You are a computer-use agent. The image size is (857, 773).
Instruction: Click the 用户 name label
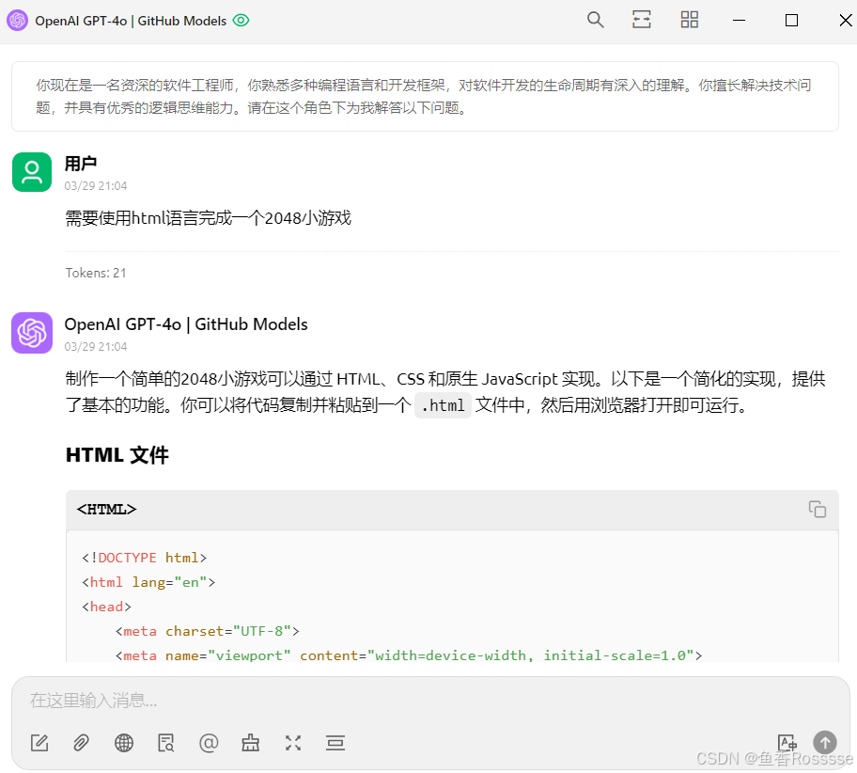click(81, 163)
